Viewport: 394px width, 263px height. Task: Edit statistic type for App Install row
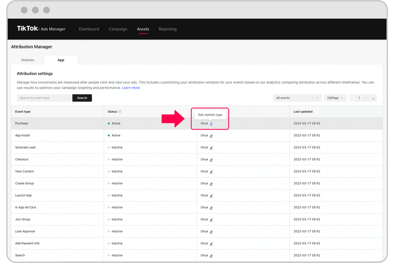point(211,136)
